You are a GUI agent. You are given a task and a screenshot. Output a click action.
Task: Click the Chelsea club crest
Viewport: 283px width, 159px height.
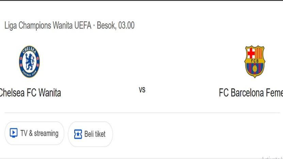coord(29,62)
